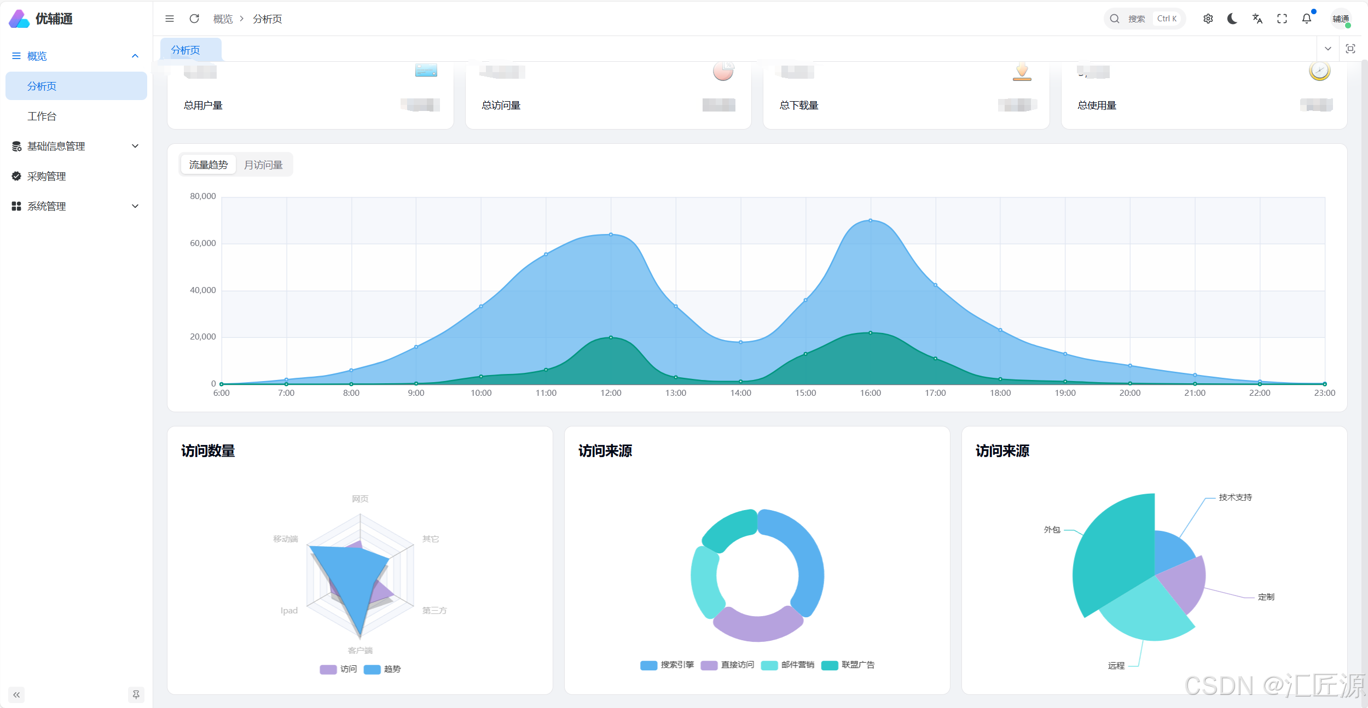1368x708 pixels.
Task: Switch to the 月访问量 tab
Action: point(263,165)
